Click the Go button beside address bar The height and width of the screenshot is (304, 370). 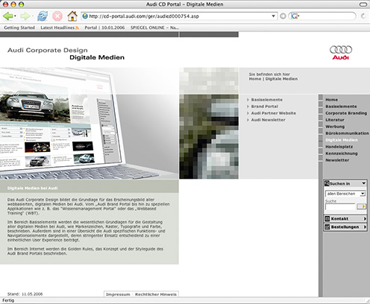[283, 16]
